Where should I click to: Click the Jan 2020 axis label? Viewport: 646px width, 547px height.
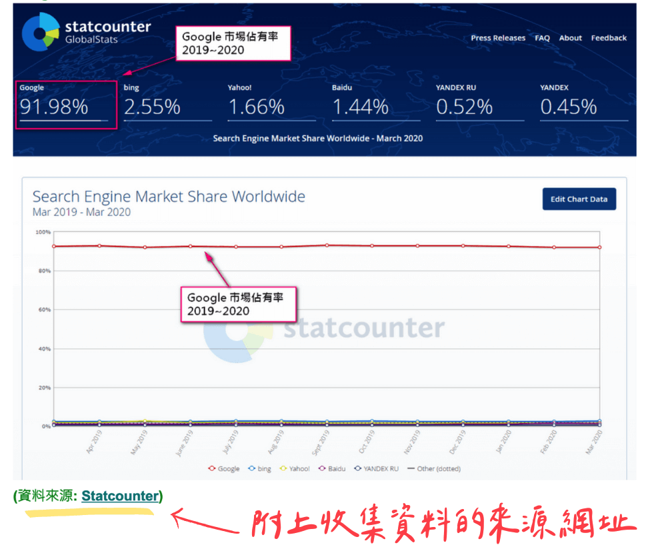[503, 442]
